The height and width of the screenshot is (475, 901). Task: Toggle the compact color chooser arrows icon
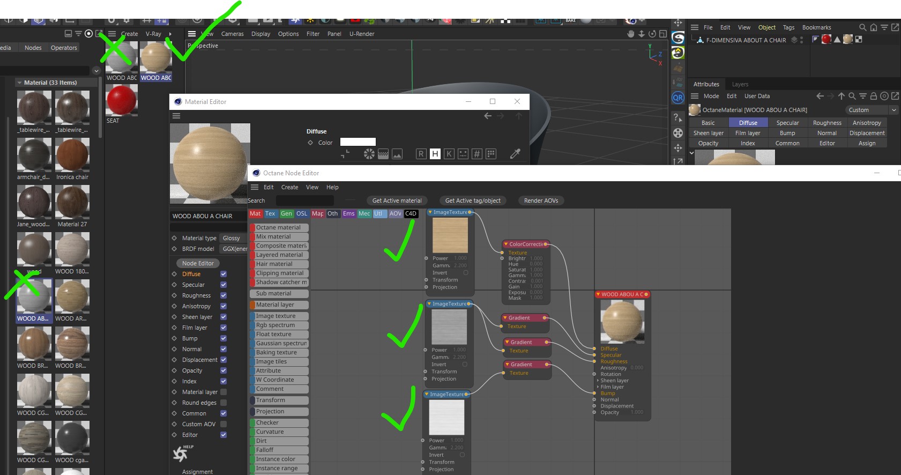coord(345,154)
